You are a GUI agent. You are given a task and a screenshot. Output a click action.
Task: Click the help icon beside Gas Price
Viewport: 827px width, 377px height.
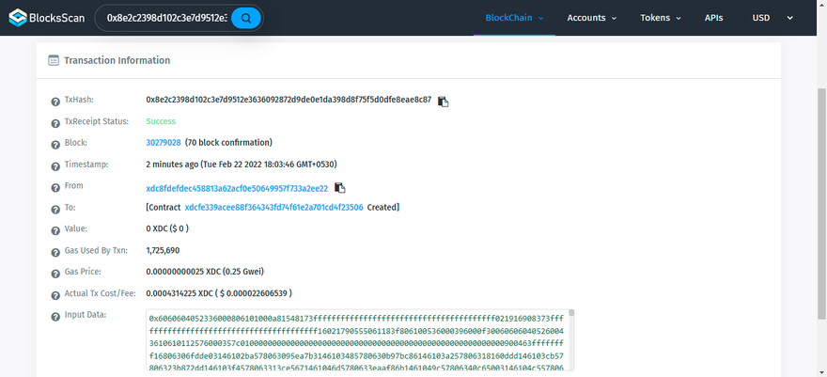[54, 273]
